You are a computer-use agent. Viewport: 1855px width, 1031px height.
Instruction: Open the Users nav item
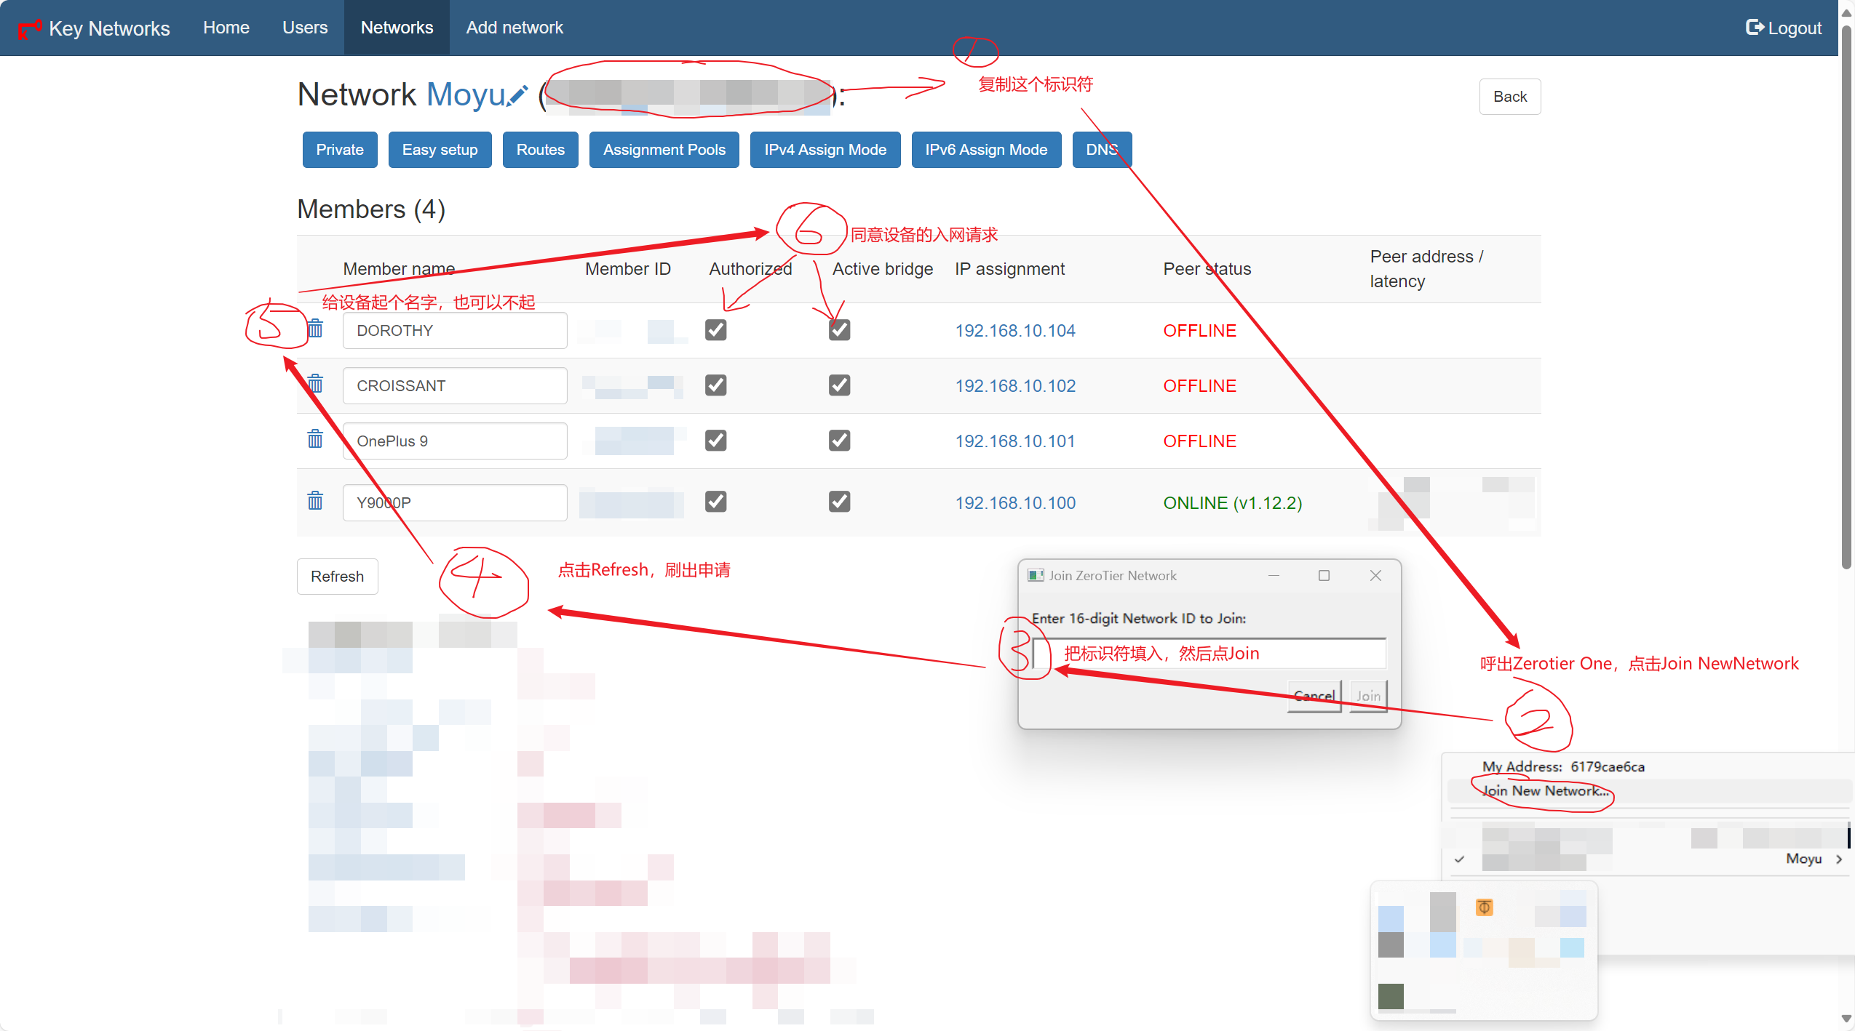(305, 28)
